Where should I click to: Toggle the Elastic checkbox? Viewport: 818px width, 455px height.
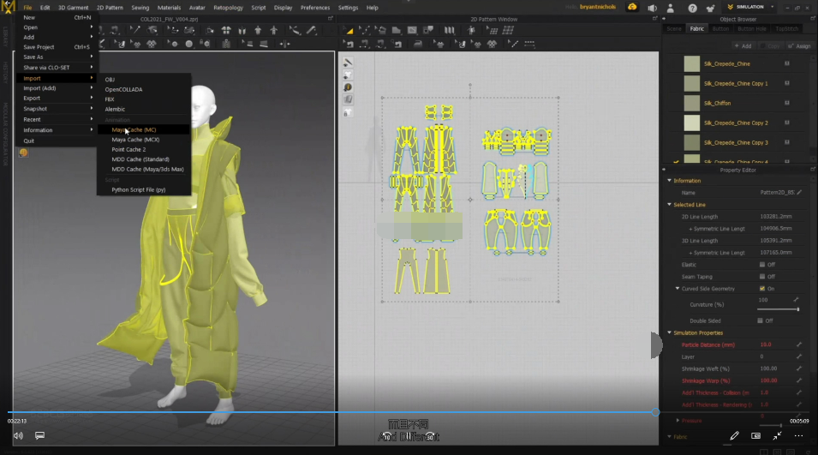point(762,265)
